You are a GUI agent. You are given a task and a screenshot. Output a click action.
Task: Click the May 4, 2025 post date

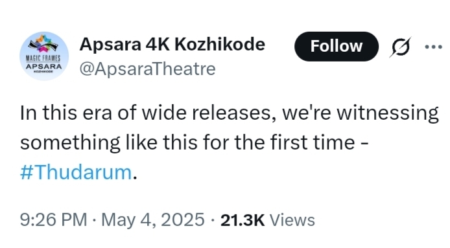click(x=153, y=220)
